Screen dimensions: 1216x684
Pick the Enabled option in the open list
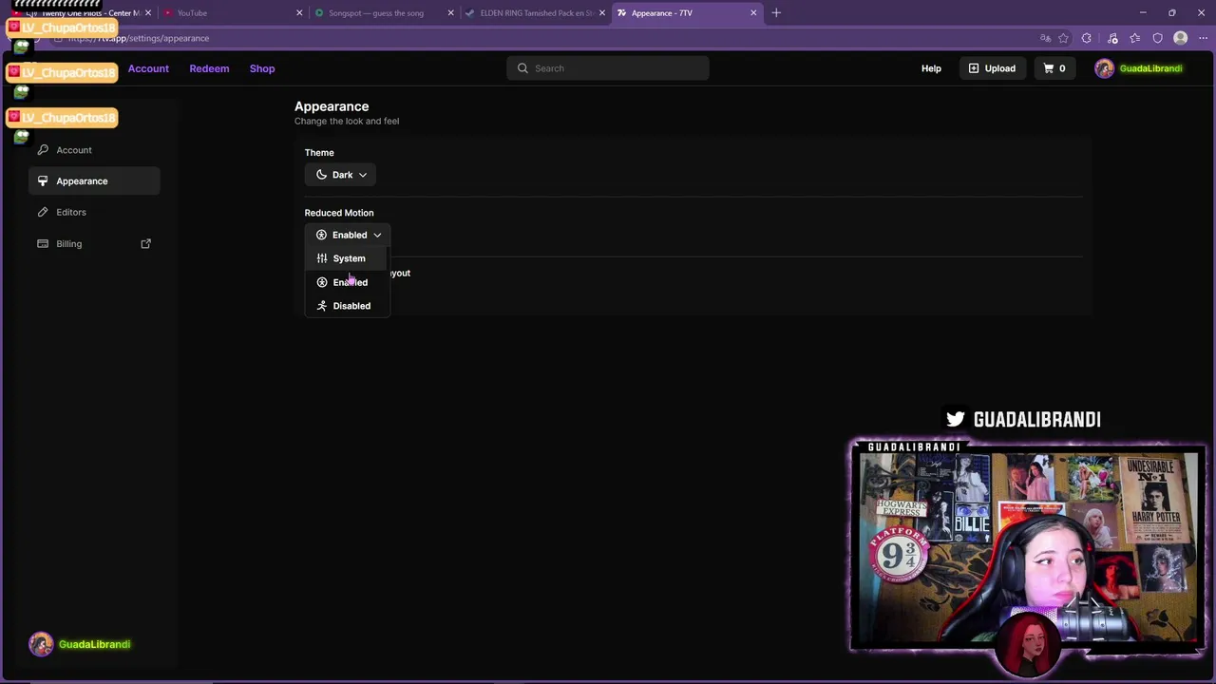pyautogui.click(x=348, y=282)
